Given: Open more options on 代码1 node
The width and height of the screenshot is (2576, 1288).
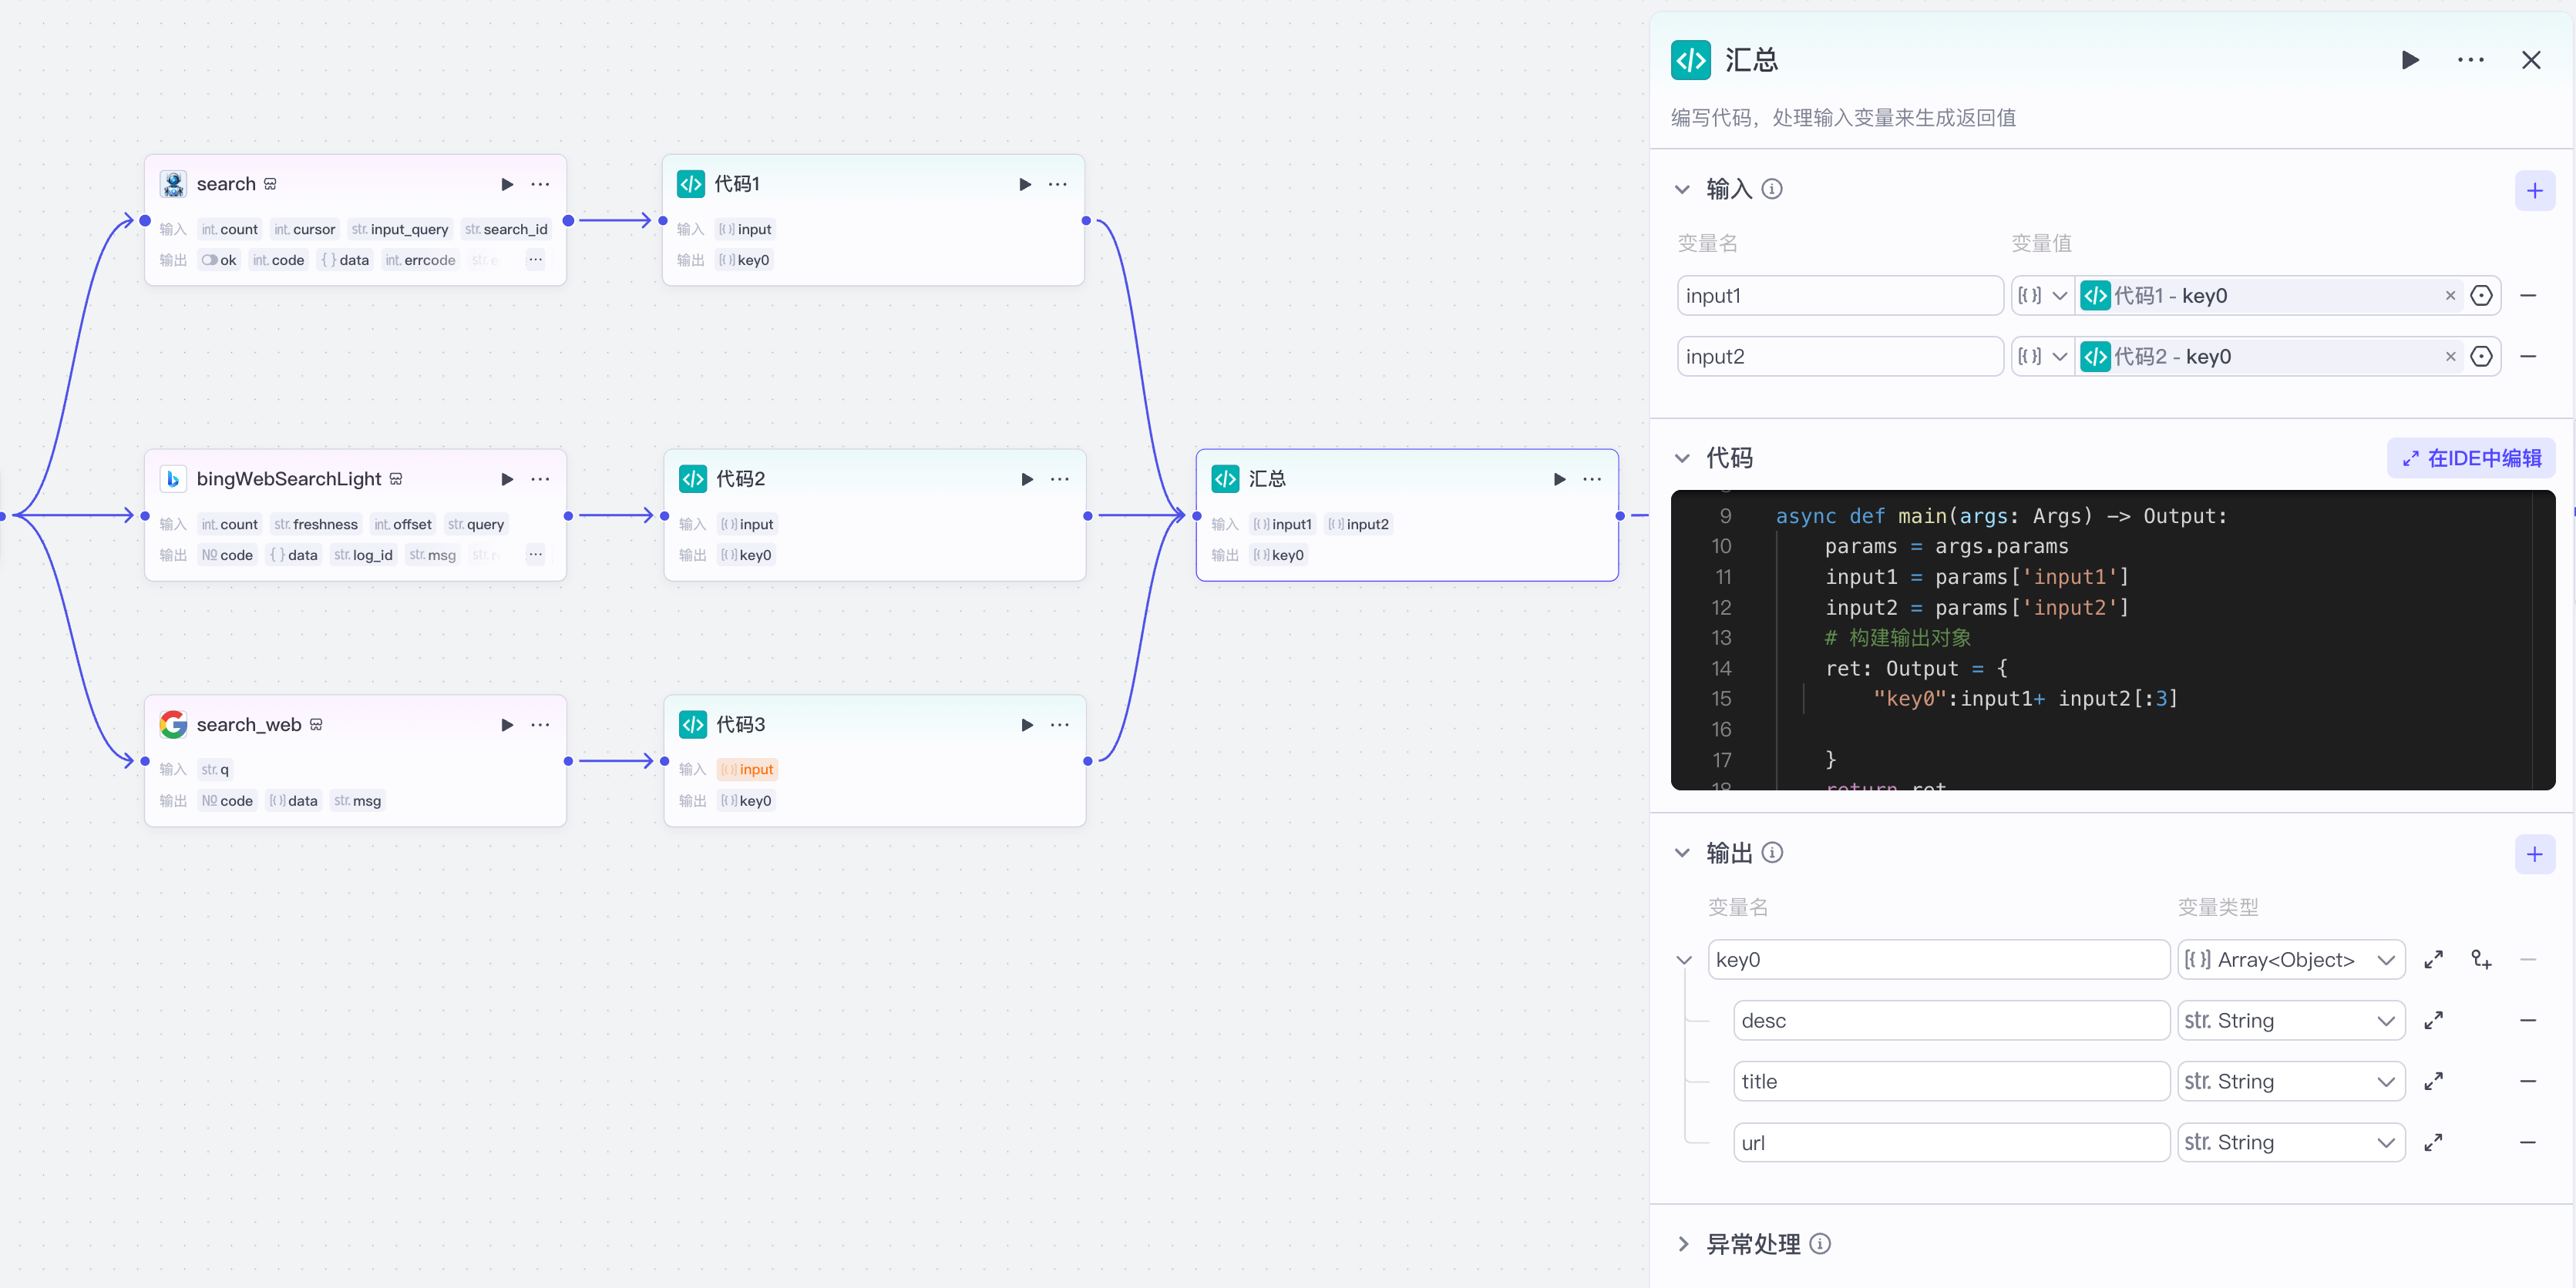Looking at the screenshot, I should pyautogui.click(x=1057, y=184).
